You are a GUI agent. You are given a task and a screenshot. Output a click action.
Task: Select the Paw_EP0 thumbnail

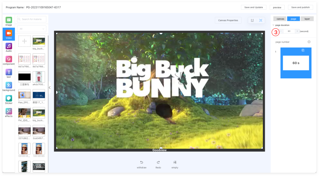[24, 95]
